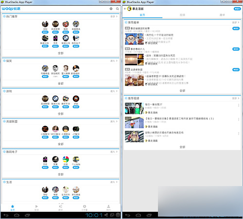This screenshot has width=243, height=219.
Task: Tap Android back button in left window
Action: tap(6, 215)
